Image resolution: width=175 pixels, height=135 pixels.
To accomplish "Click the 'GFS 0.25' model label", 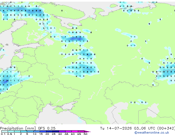I will 47,128.
